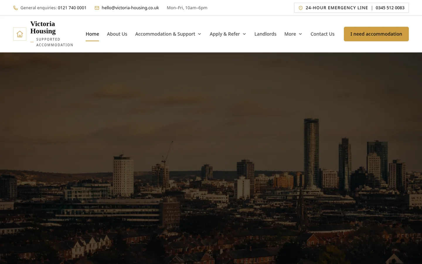Click the shield icon on emergency line

point(300,8)
